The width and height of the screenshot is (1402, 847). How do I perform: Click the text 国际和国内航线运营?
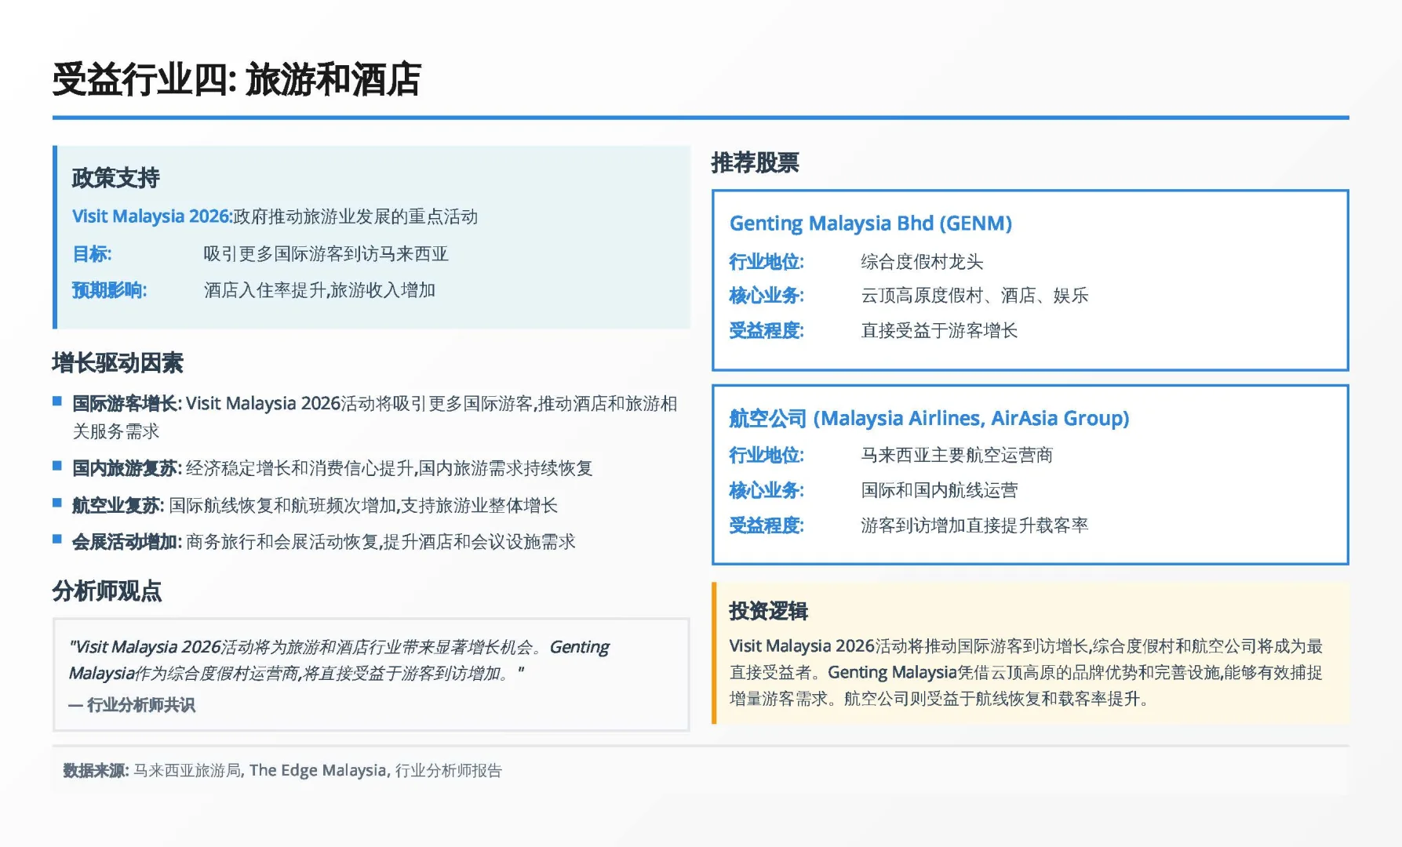(939, 491)
